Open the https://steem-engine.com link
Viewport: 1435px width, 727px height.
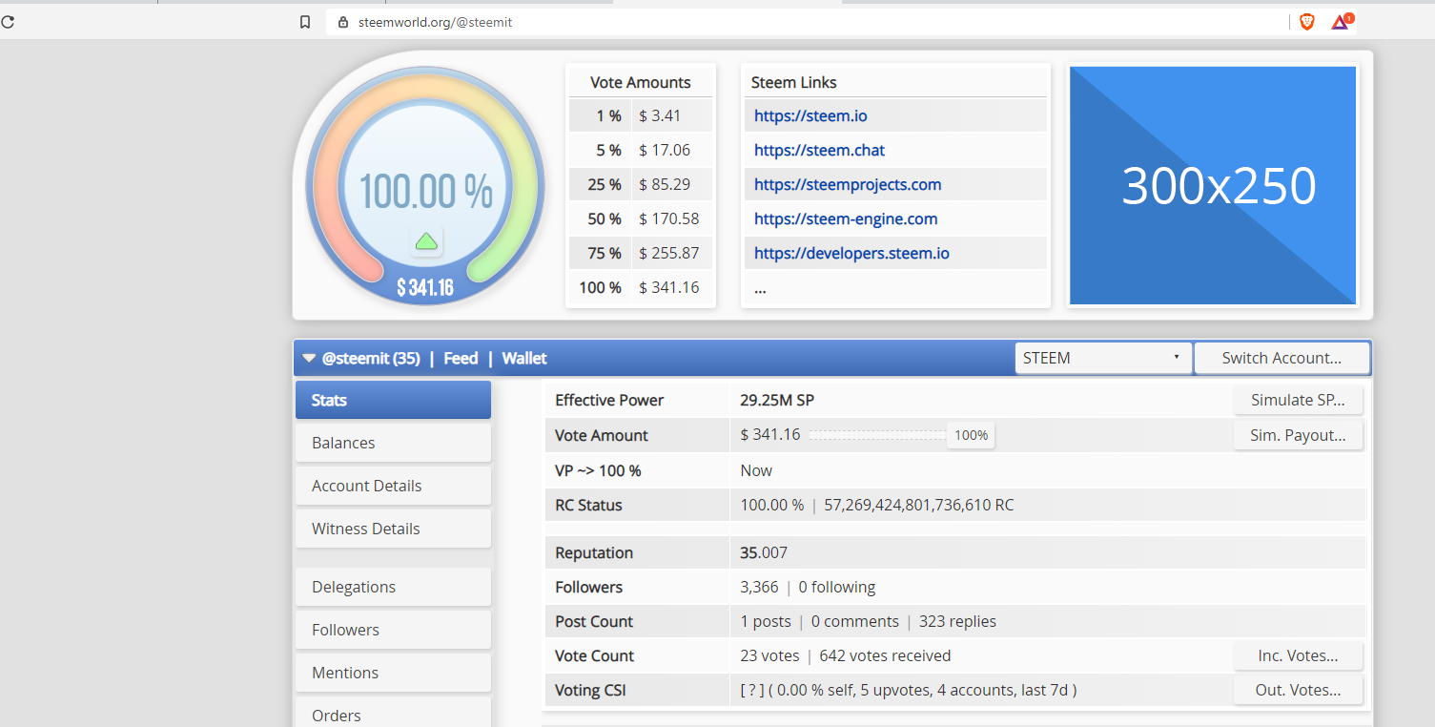pyautogui.click(x=845, y=219)
